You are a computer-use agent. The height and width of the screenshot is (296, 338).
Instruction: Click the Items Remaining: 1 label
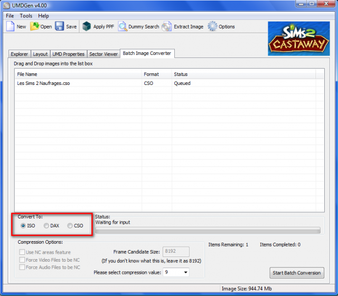pyautogui.click(x=228, y=245)
